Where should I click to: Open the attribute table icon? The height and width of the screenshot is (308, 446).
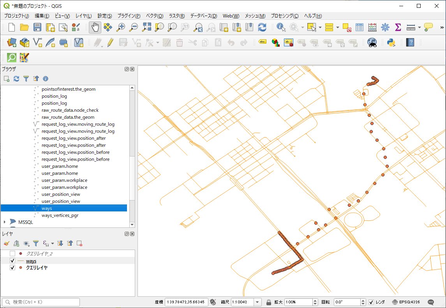pos(360,27)
